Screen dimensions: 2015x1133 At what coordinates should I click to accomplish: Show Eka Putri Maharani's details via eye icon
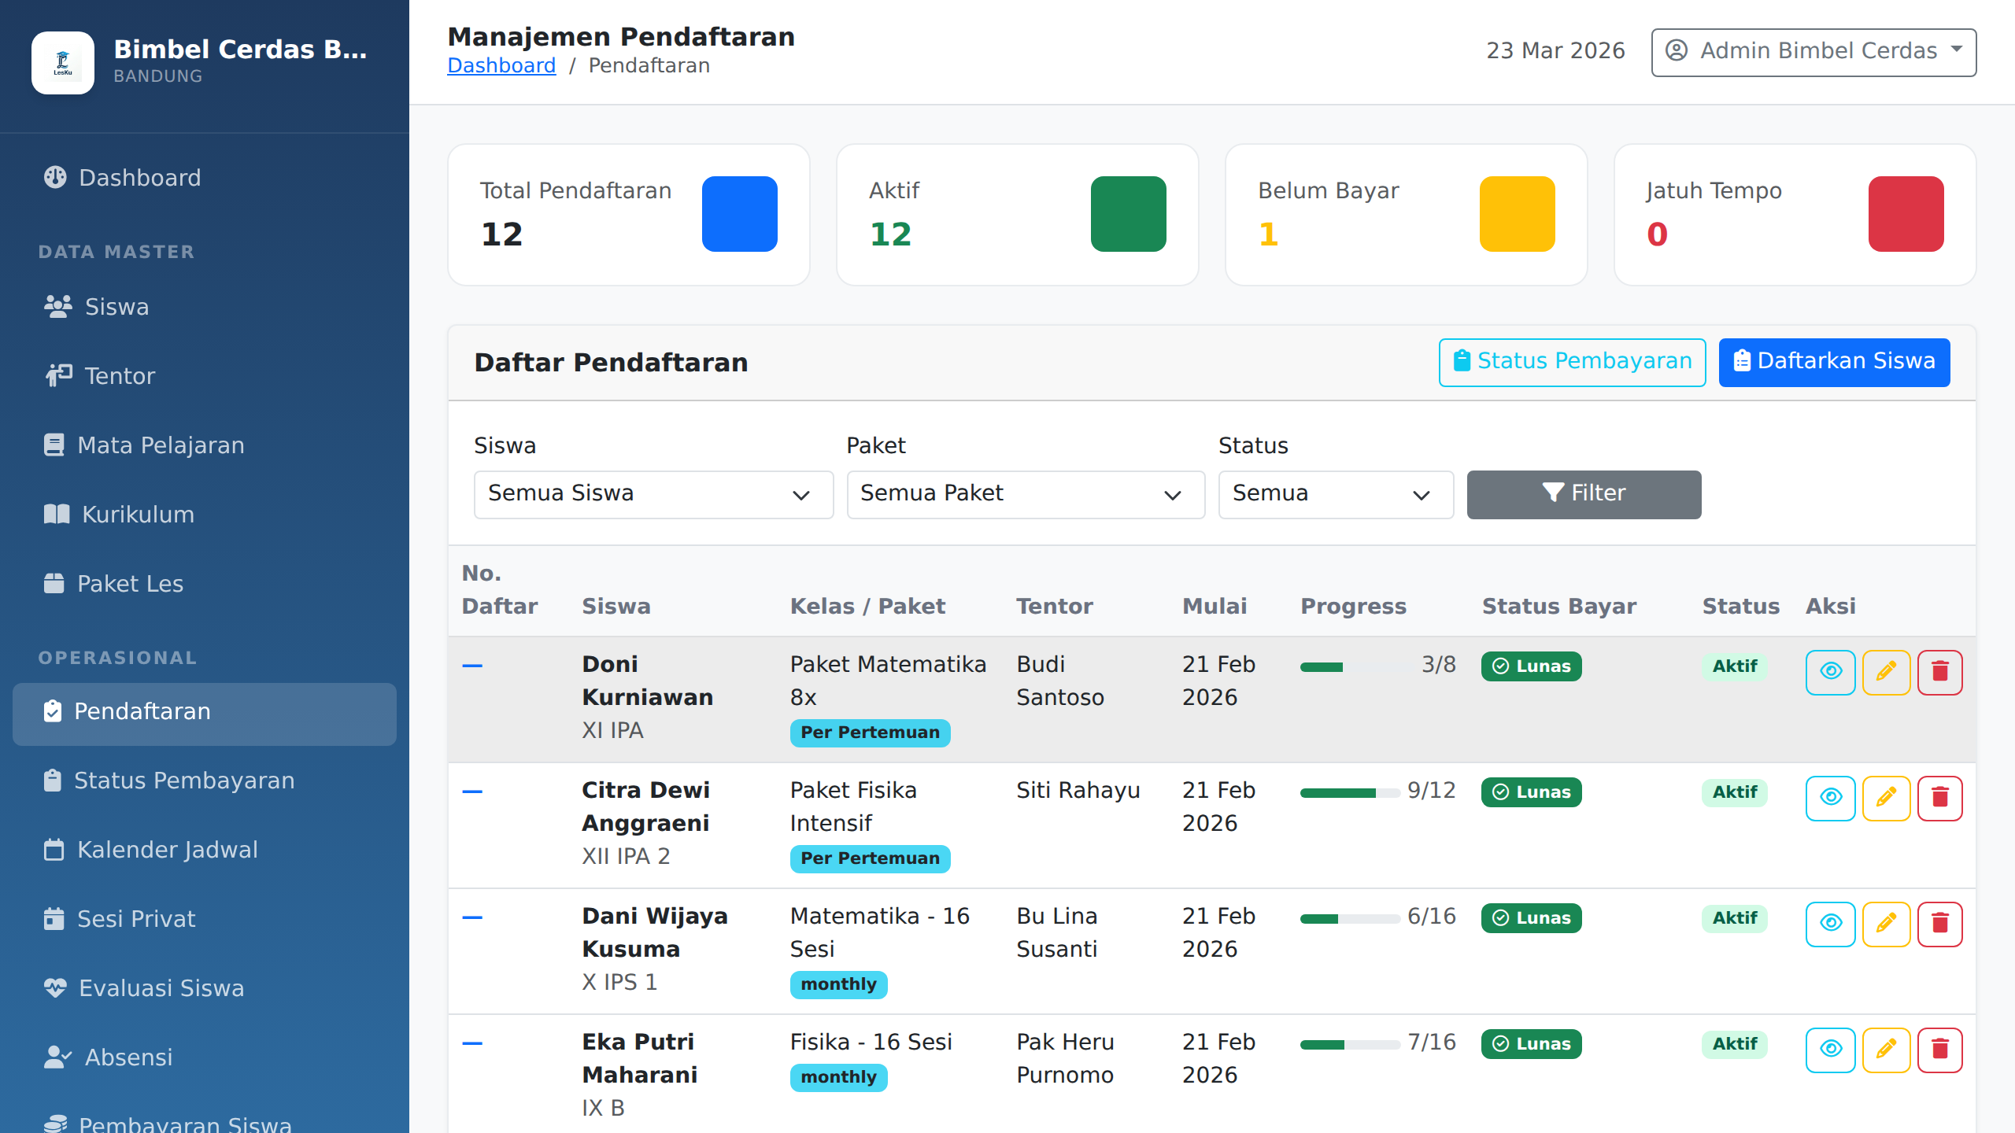(1831, 1050)
